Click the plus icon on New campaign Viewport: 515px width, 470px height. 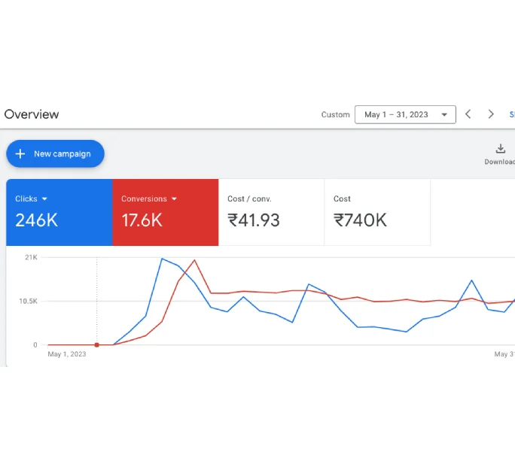tap(20, 154)
